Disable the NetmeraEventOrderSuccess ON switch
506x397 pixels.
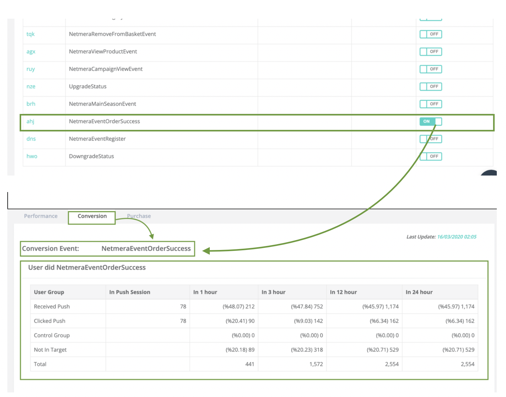(431, 121)
